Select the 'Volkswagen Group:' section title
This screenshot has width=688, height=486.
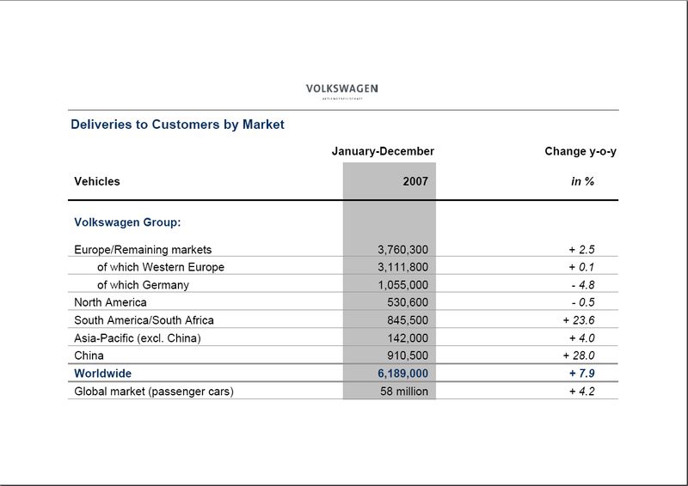(x=127, y=222)
